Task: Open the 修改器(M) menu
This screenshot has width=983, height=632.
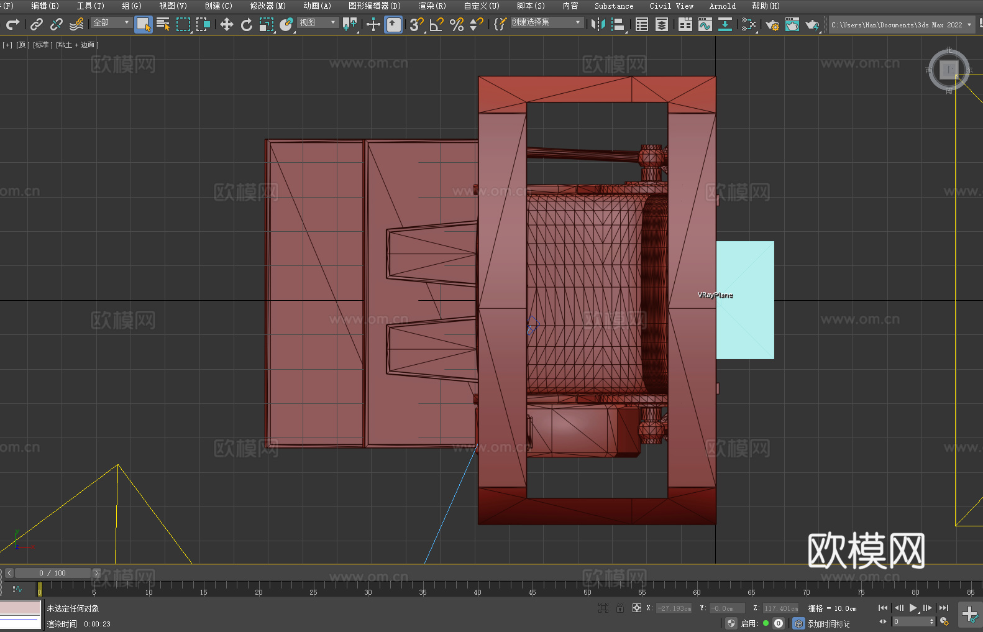Action: [268, 6]
